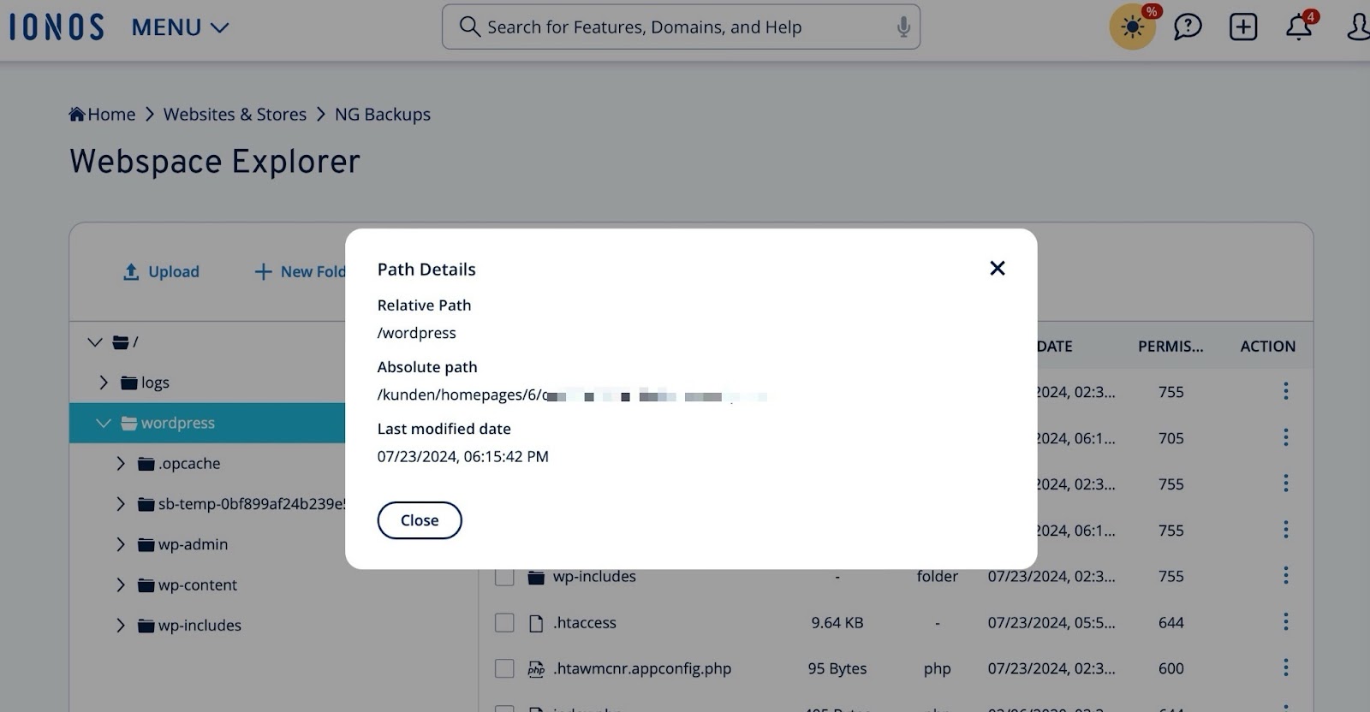Click the search features input field

coord(676,27)
